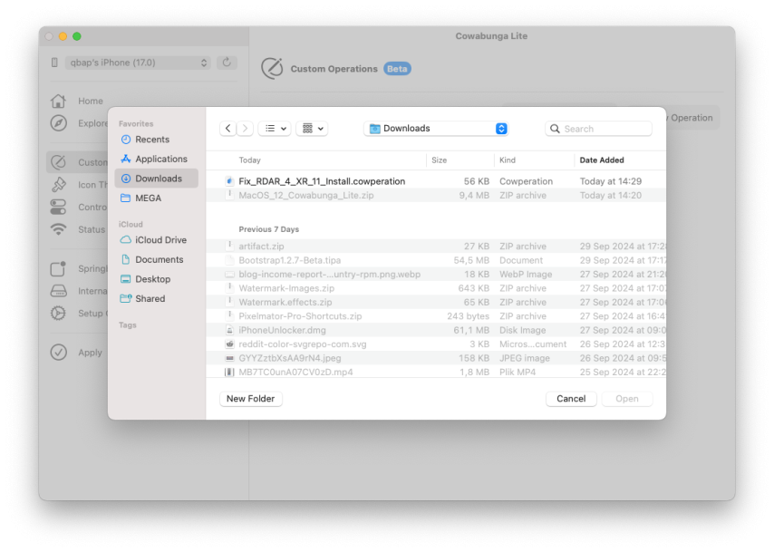Viewport: 774px width, 552px height.
Task: Click the iCloud Drive cloud icon
Action: pyautogui.click(x=126, y=239)
